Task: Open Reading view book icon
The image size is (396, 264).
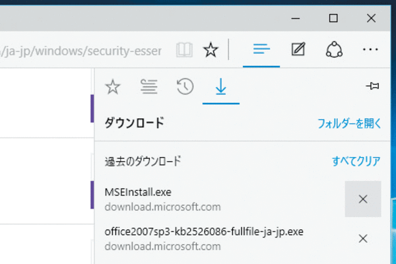Action: pyautogui.click(x=184, y=49)
